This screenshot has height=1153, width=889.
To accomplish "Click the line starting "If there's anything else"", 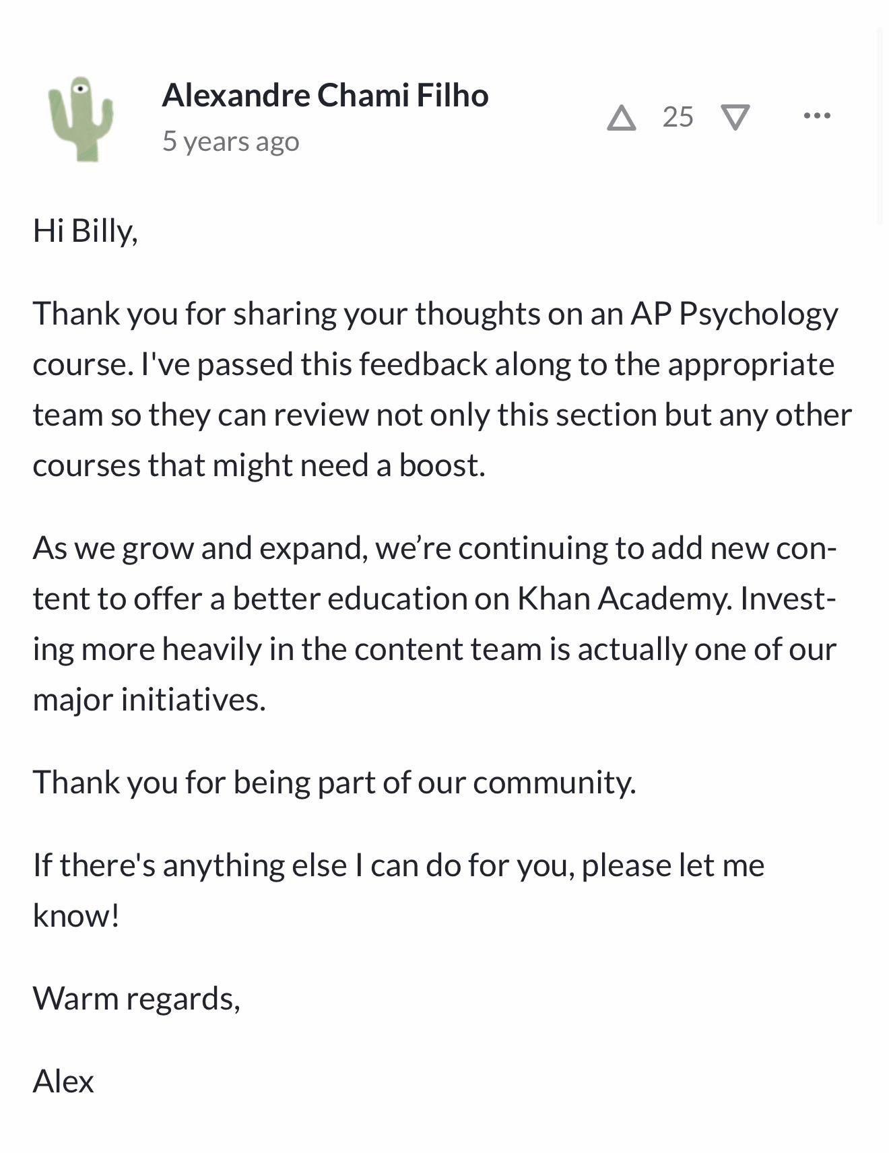I will tap(399, 865).
